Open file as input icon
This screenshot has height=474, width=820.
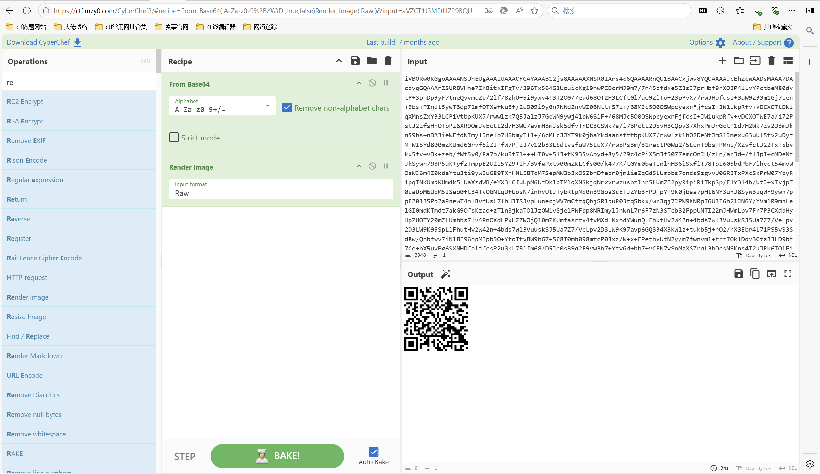755,61
